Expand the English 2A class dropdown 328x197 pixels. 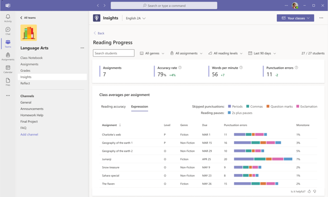135,18
